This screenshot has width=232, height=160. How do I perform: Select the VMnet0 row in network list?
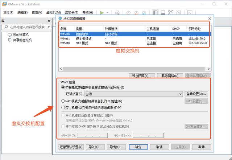pyautogui.click(x=135, y=34)
